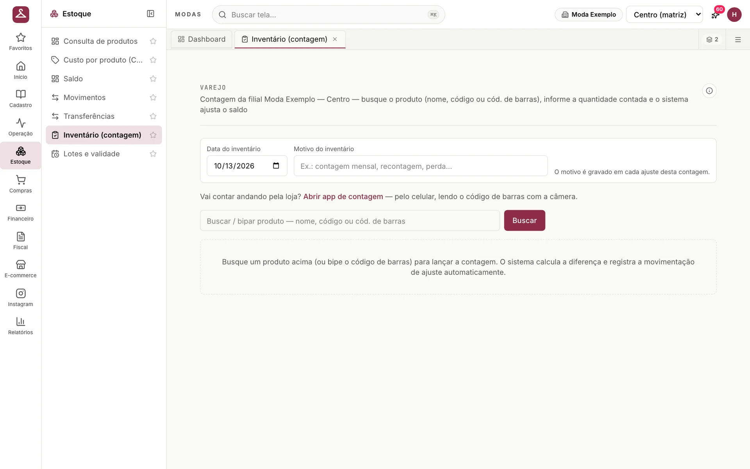Viewport: 750px width, 469px height.
Task: Click the Buscar / bipar produto field
Action: [350, 220]
